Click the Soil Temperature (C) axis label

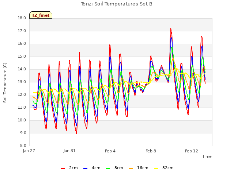click(5, 83)
